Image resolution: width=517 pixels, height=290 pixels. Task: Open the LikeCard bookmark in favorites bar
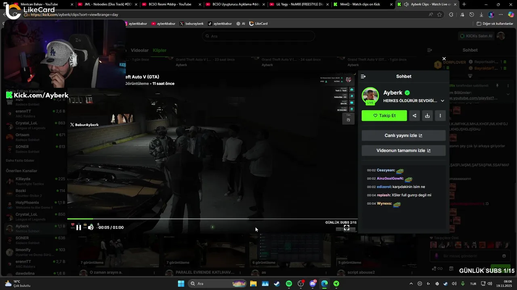point(258,24)
